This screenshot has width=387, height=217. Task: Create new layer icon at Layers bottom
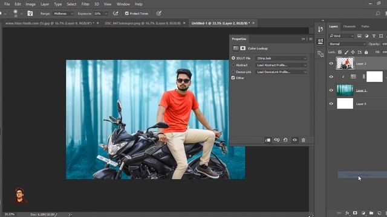[x=379, y=213]
